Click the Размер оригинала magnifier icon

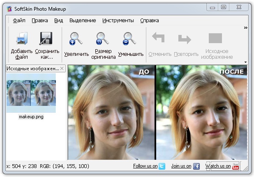click(103, 39)
